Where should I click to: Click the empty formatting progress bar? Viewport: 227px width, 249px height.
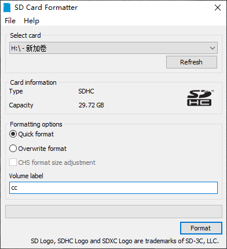[113, 211]
